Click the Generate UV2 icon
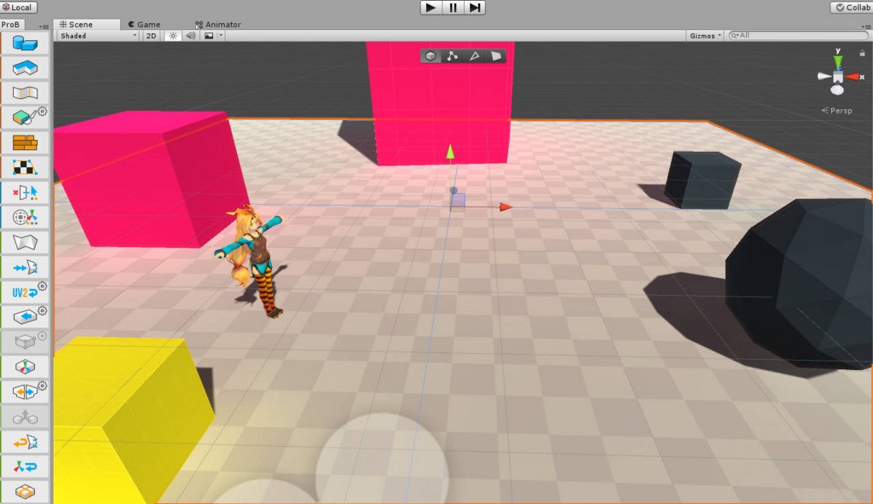This screenshot has height=504, width=873. coord(23,293)
